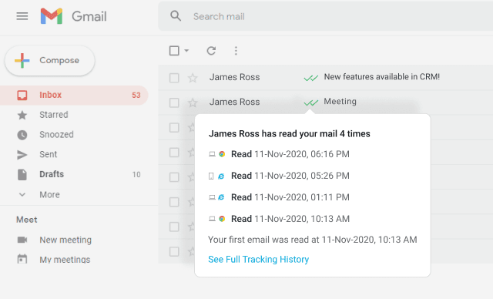The height and width of the screenshot is (299, 493).
Task: Refresh the mail list
Action: click(211, 51)
